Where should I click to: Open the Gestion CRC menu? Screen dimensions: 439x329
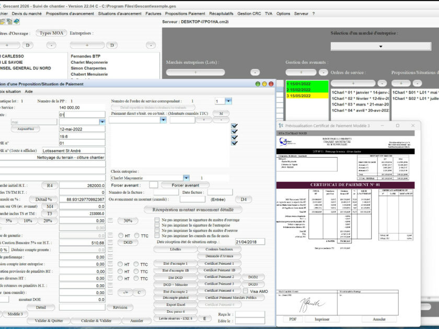click(x=249, y=14)
